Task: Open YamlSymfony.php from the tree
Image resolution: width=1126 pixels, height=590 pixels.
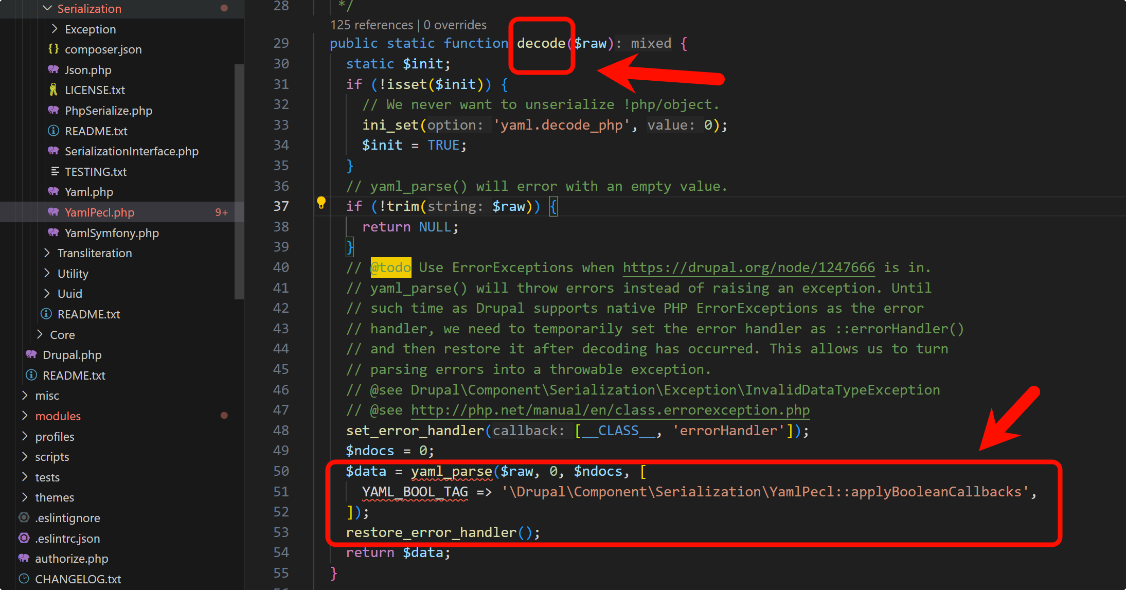Action: pos(112,233)
